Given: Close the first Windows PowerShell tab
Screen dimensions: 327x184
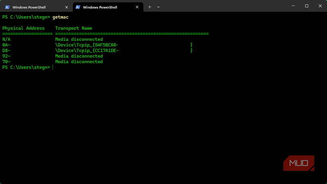Looking at the screenshot, I should pyautogui.click(x=67, y=7).
